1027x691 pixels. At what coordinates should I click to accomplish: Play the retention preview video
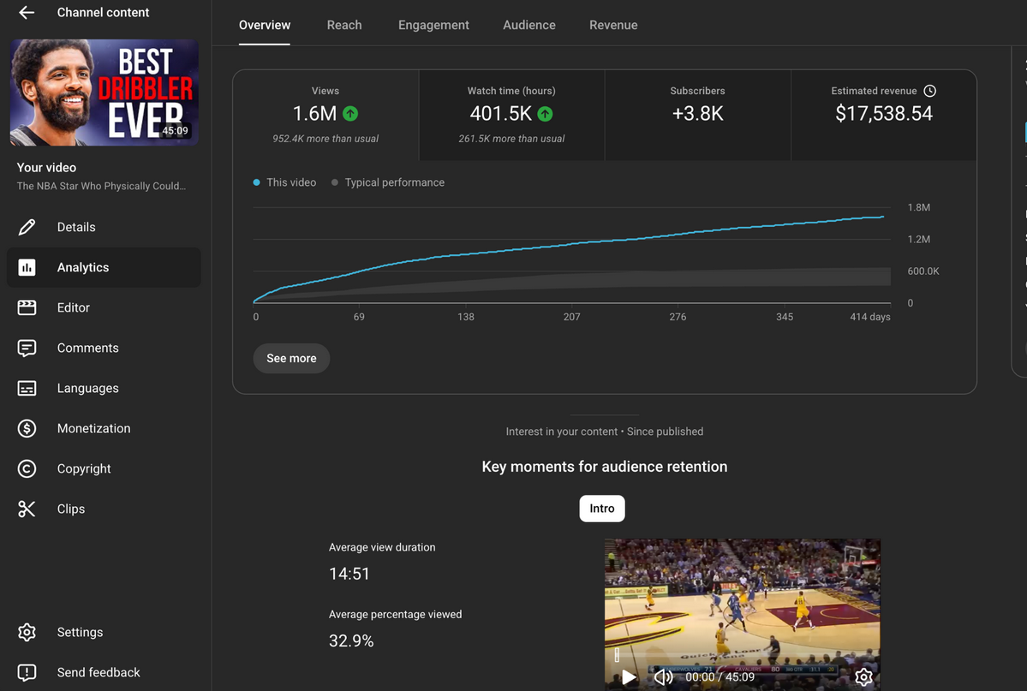(x=628, y=676)
